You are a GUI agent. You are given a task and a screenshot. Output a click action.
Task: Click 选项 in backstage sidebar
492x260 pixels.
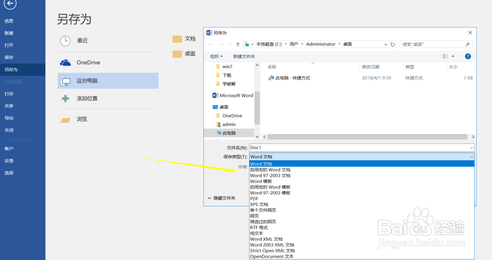coord(9,173)
